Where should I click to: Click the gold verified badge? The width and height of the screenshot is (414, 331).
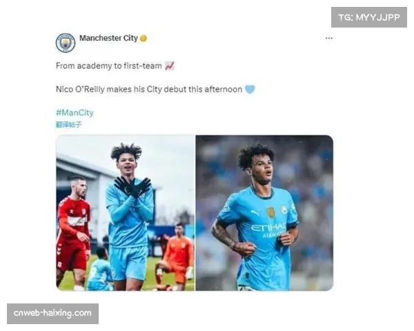(x=144, y=39)
